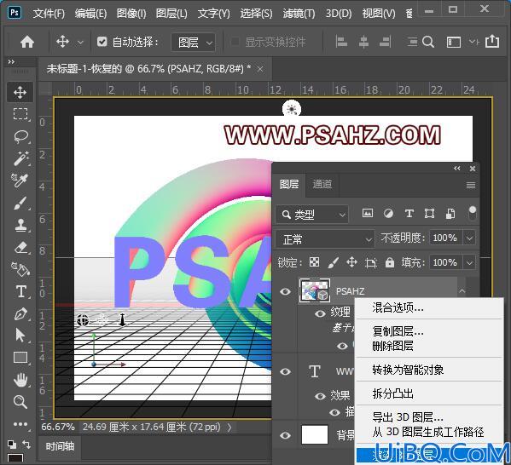This screenshot has height=465, width=511.
Task: Open the 不透明度 slider dropdown arrow
Action: [x=469, y=238]
